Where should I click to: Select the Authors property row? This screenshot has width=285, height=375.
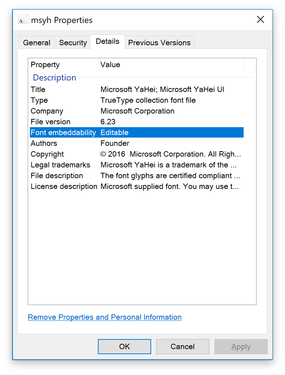[136, 143]
